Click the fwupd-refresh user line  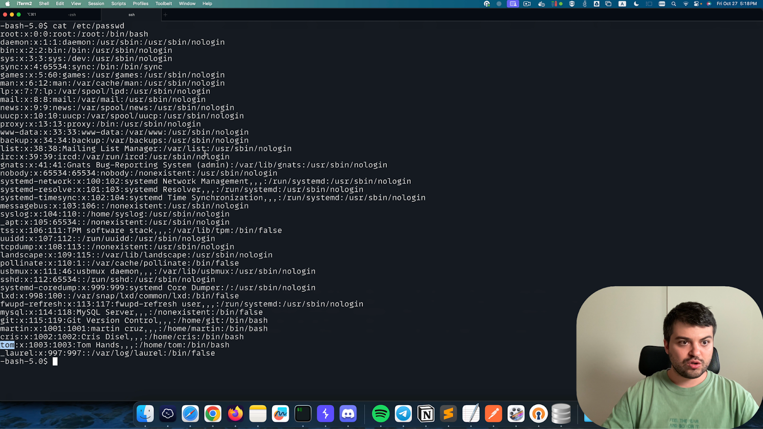pos(182,304)
